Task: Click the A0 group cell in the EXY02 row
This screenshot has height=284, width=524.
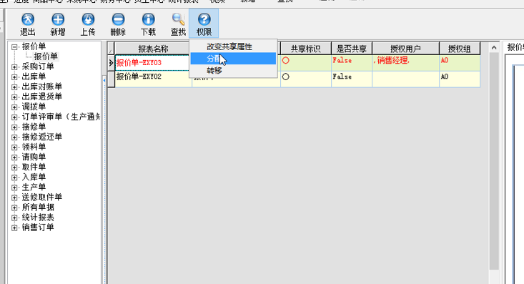Action: click(460, 79)
